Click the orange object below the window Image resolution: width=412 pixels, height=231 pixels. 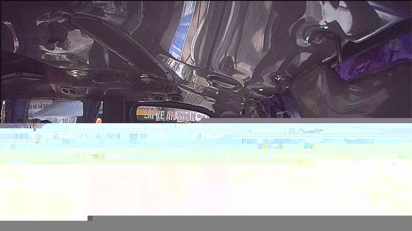point(98,121)
